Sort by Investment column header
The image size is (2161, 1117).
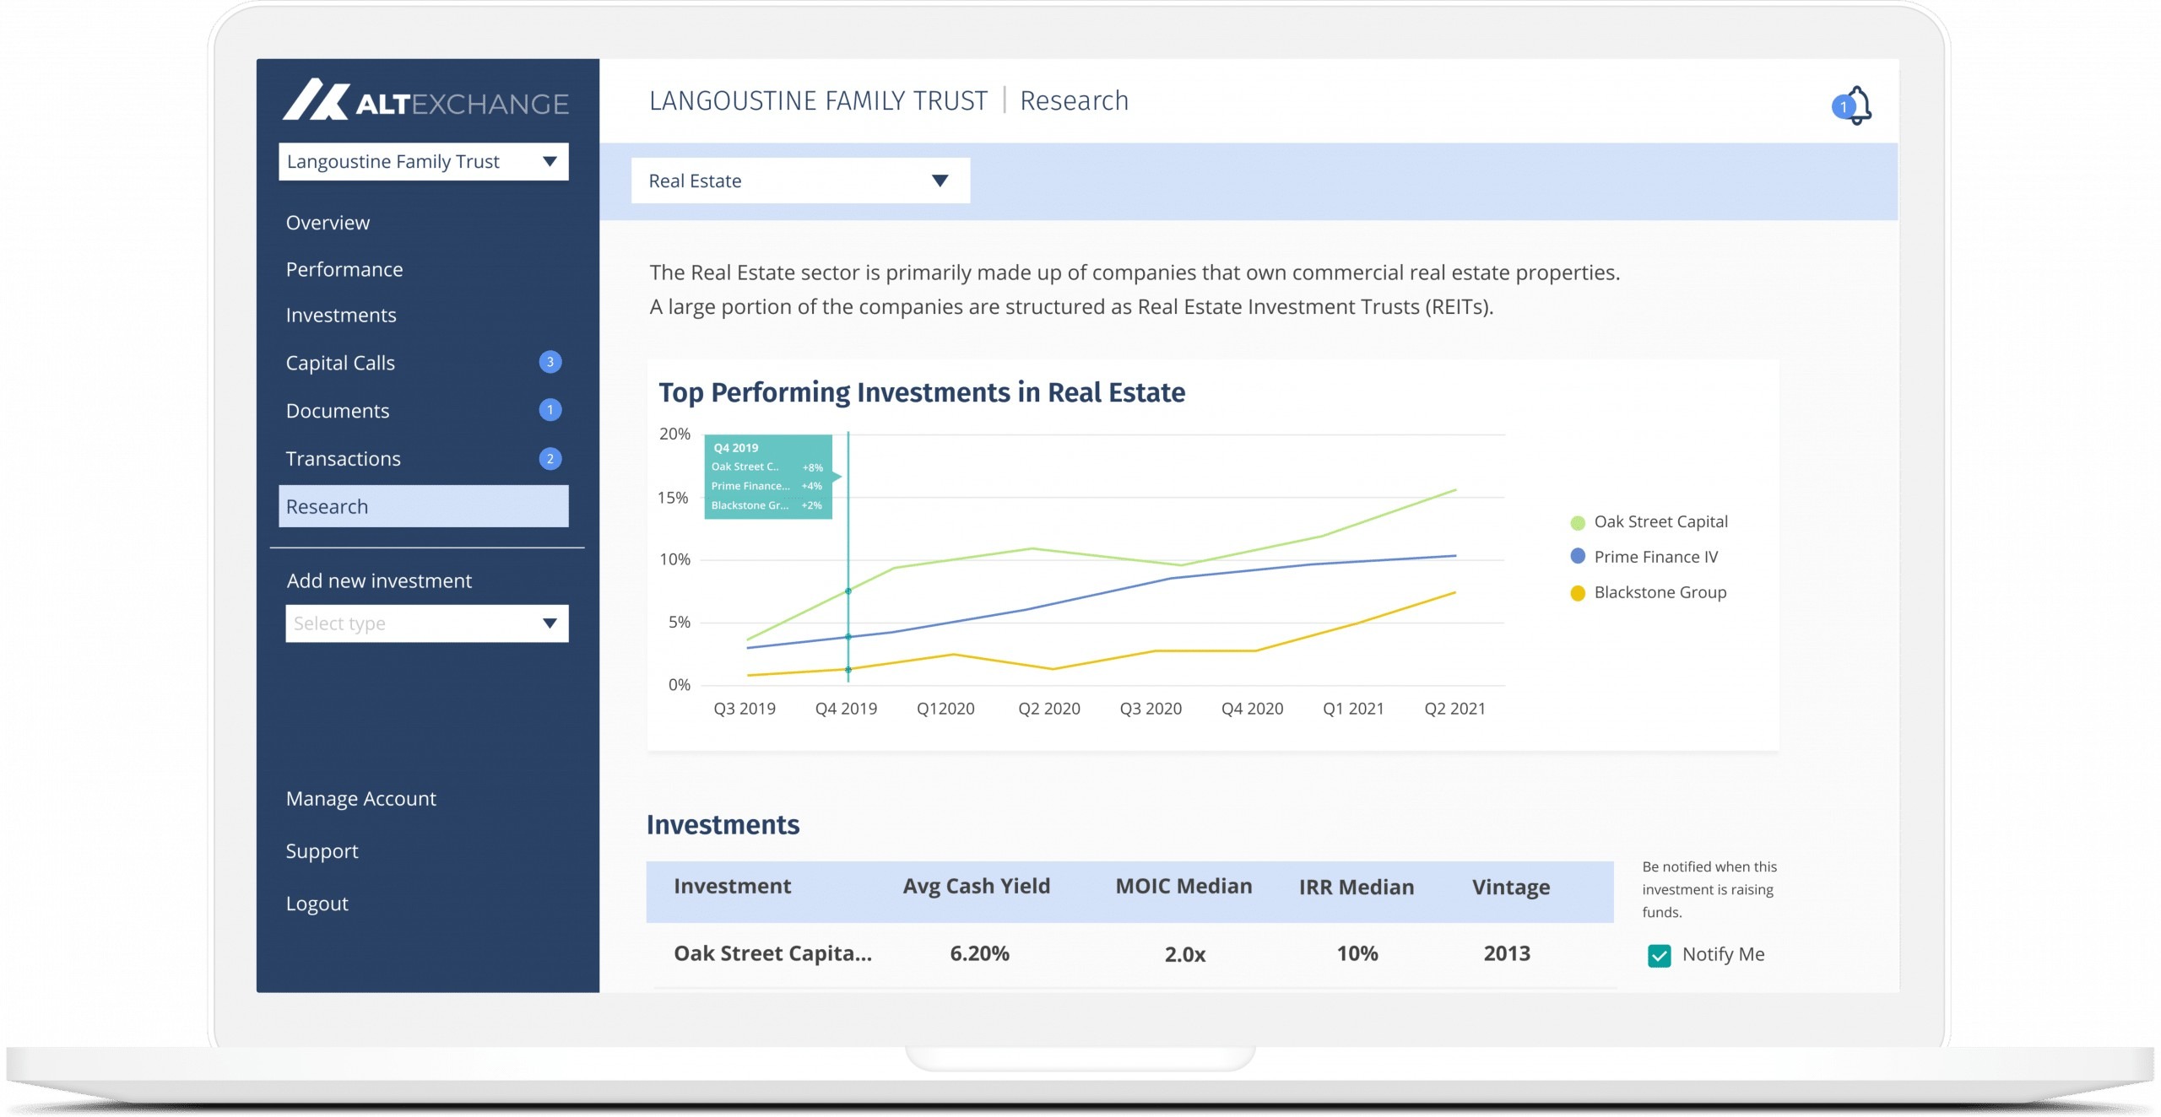point(732,886)
